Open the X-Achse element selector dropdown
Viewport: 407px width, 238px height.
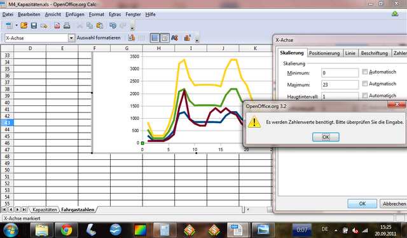click(x=71, y=38)
